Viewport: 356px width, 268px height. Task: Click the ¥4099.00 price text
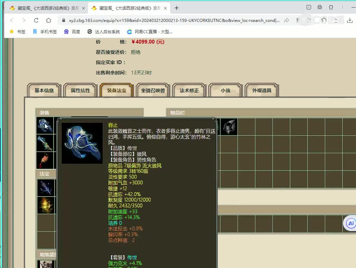click(x=148, y=42)
